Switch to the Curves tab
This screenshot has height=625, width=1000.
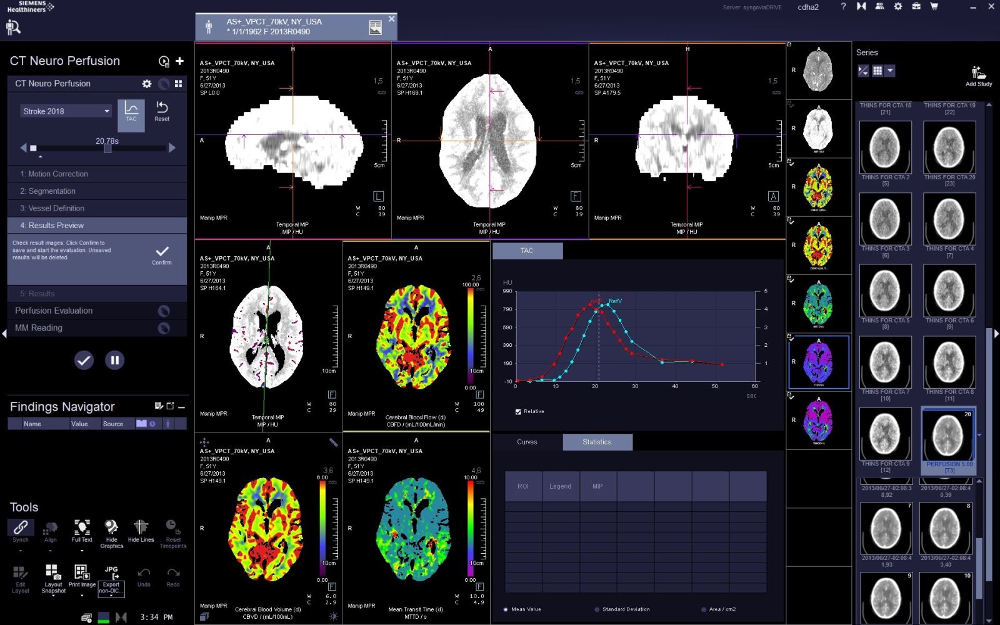(x=527, y=442)
